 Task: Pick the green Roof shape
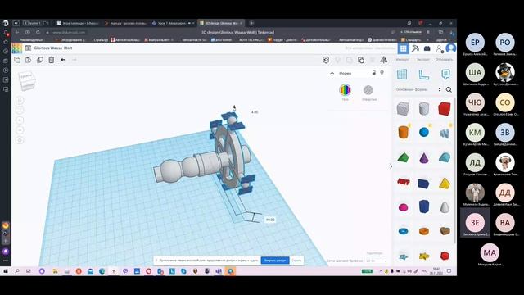click(x=403, y=157)
